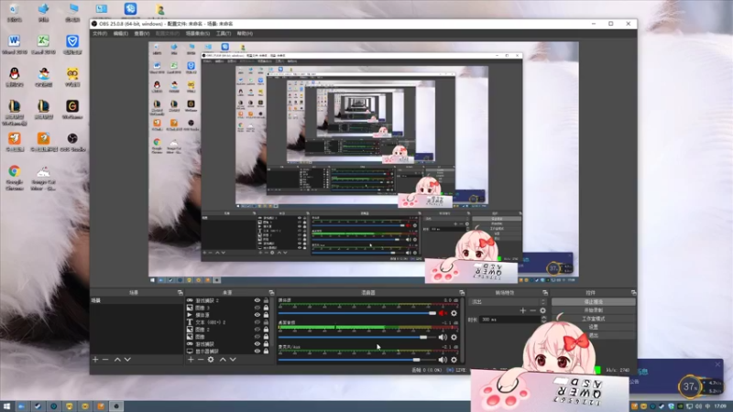
Task: Open 桌面音频 channel gear settings
Action: coord(454,337)
